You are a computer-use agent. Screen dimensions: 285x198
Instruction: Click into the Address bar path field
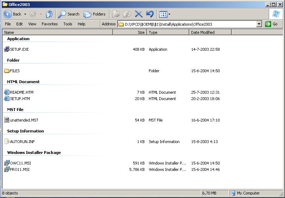point(187,24)
